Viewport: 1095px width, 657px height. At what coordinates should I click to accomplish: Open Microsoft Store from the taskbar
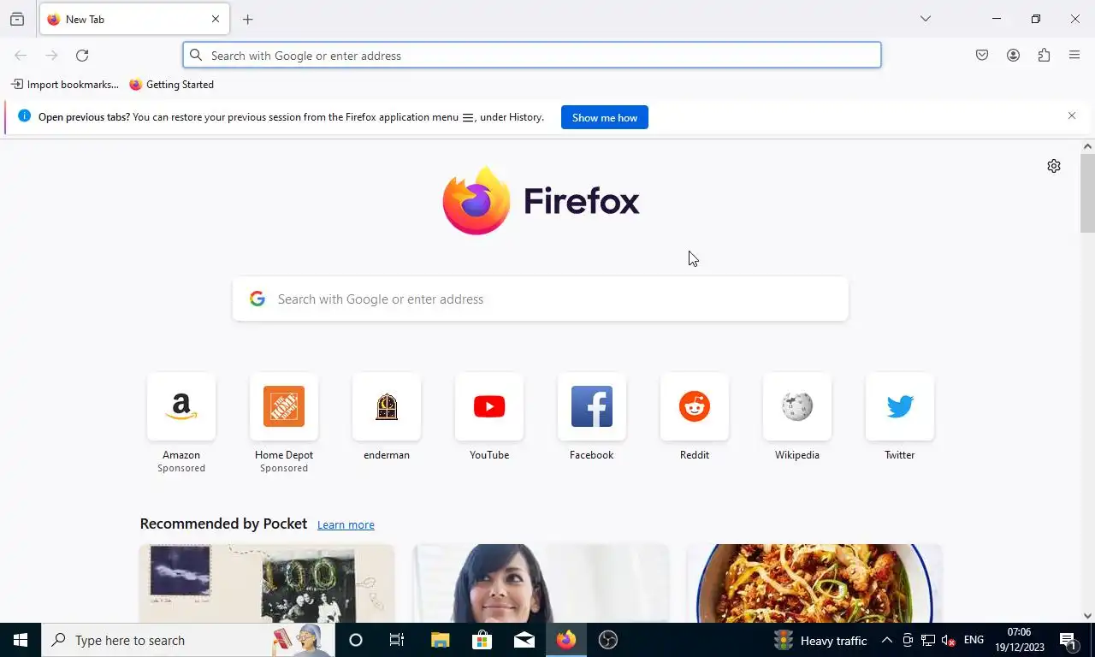click(482, 640)
